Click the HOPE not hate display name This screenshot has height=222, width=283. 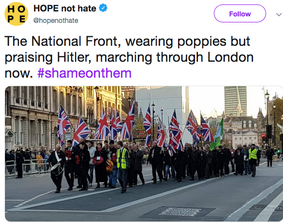coord(65,8)
